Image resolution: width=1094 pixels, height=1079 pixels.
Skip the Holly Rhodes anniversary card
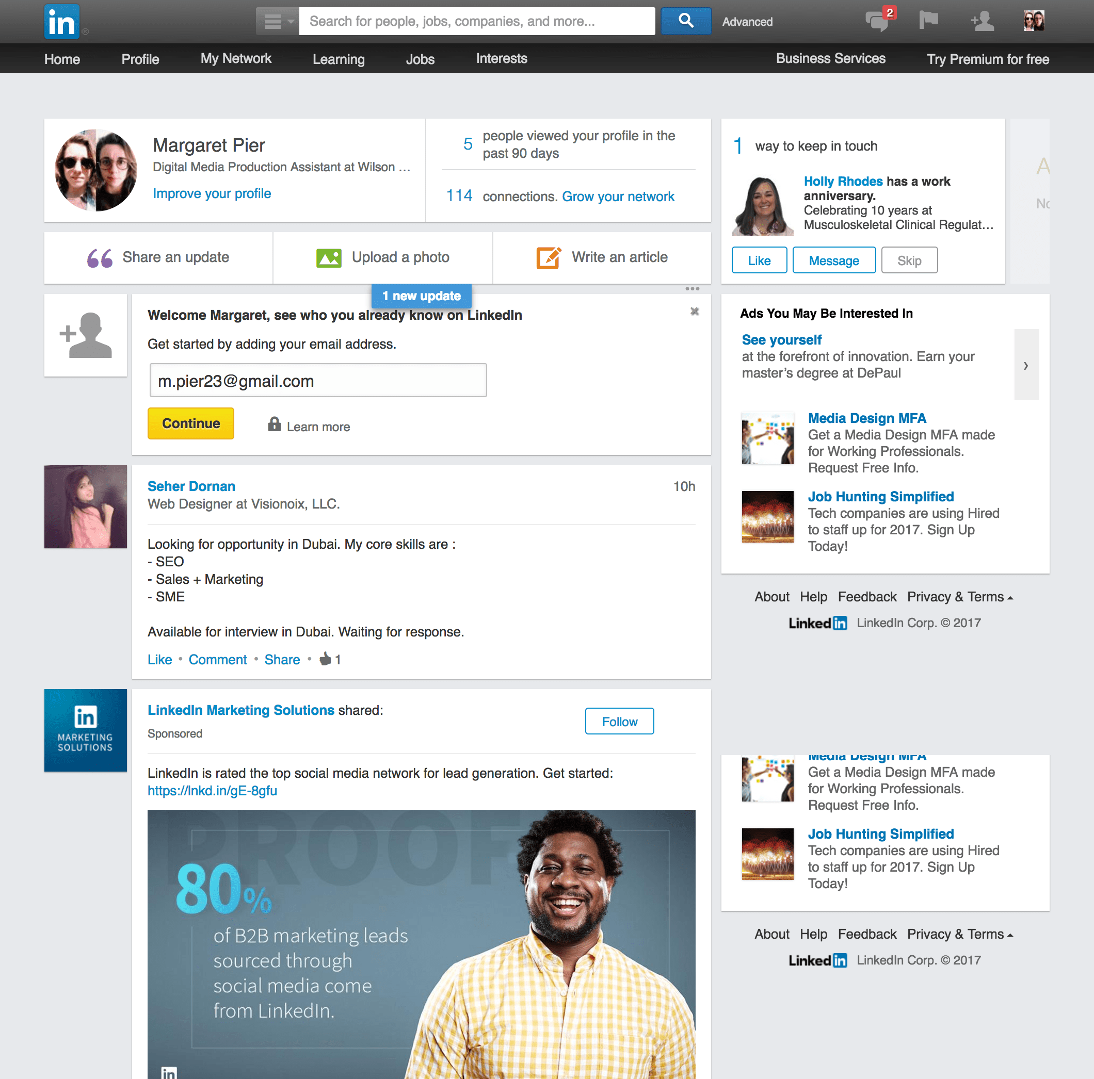click(909, 260)
